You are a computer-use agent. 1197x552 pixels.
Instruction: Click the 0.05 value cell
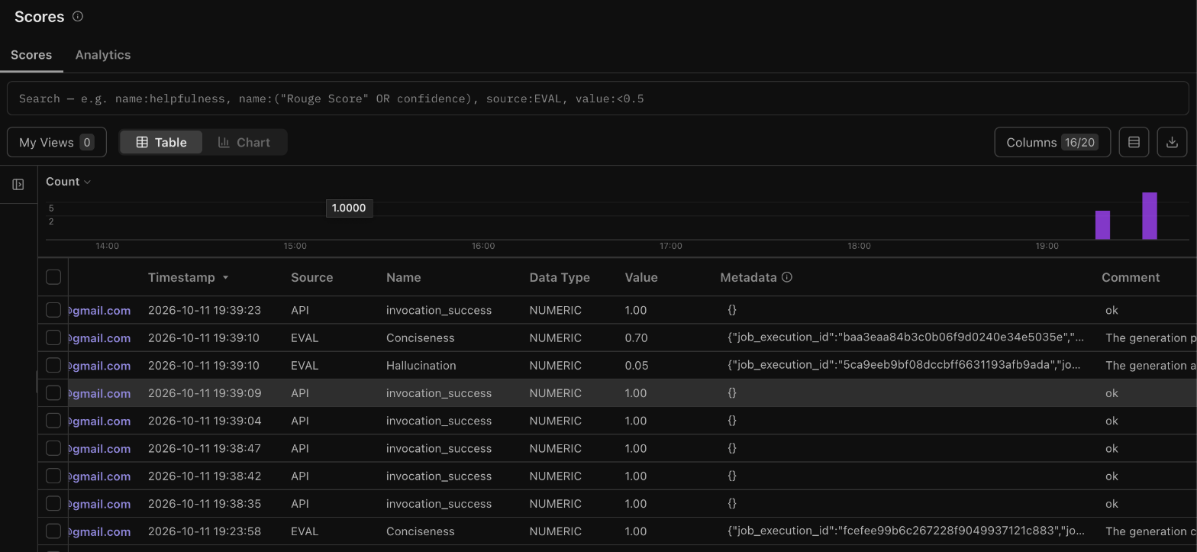click(x=636, y=366)
